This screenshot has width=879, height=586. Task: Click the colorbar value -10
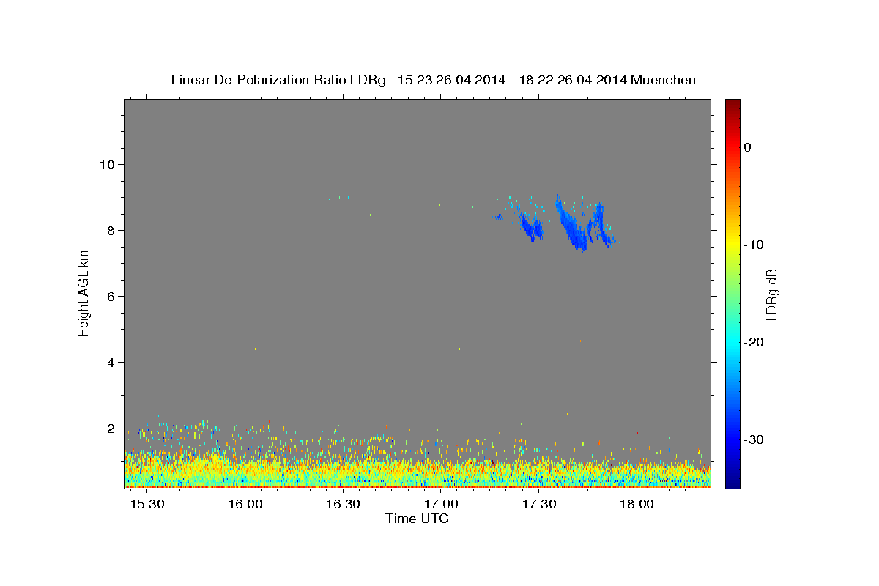point(754,245)
